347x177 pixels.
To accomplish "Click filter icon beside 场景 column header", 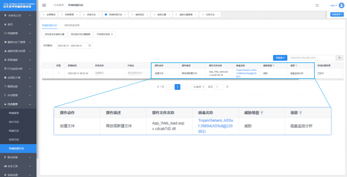I will (x=296, y=65).
